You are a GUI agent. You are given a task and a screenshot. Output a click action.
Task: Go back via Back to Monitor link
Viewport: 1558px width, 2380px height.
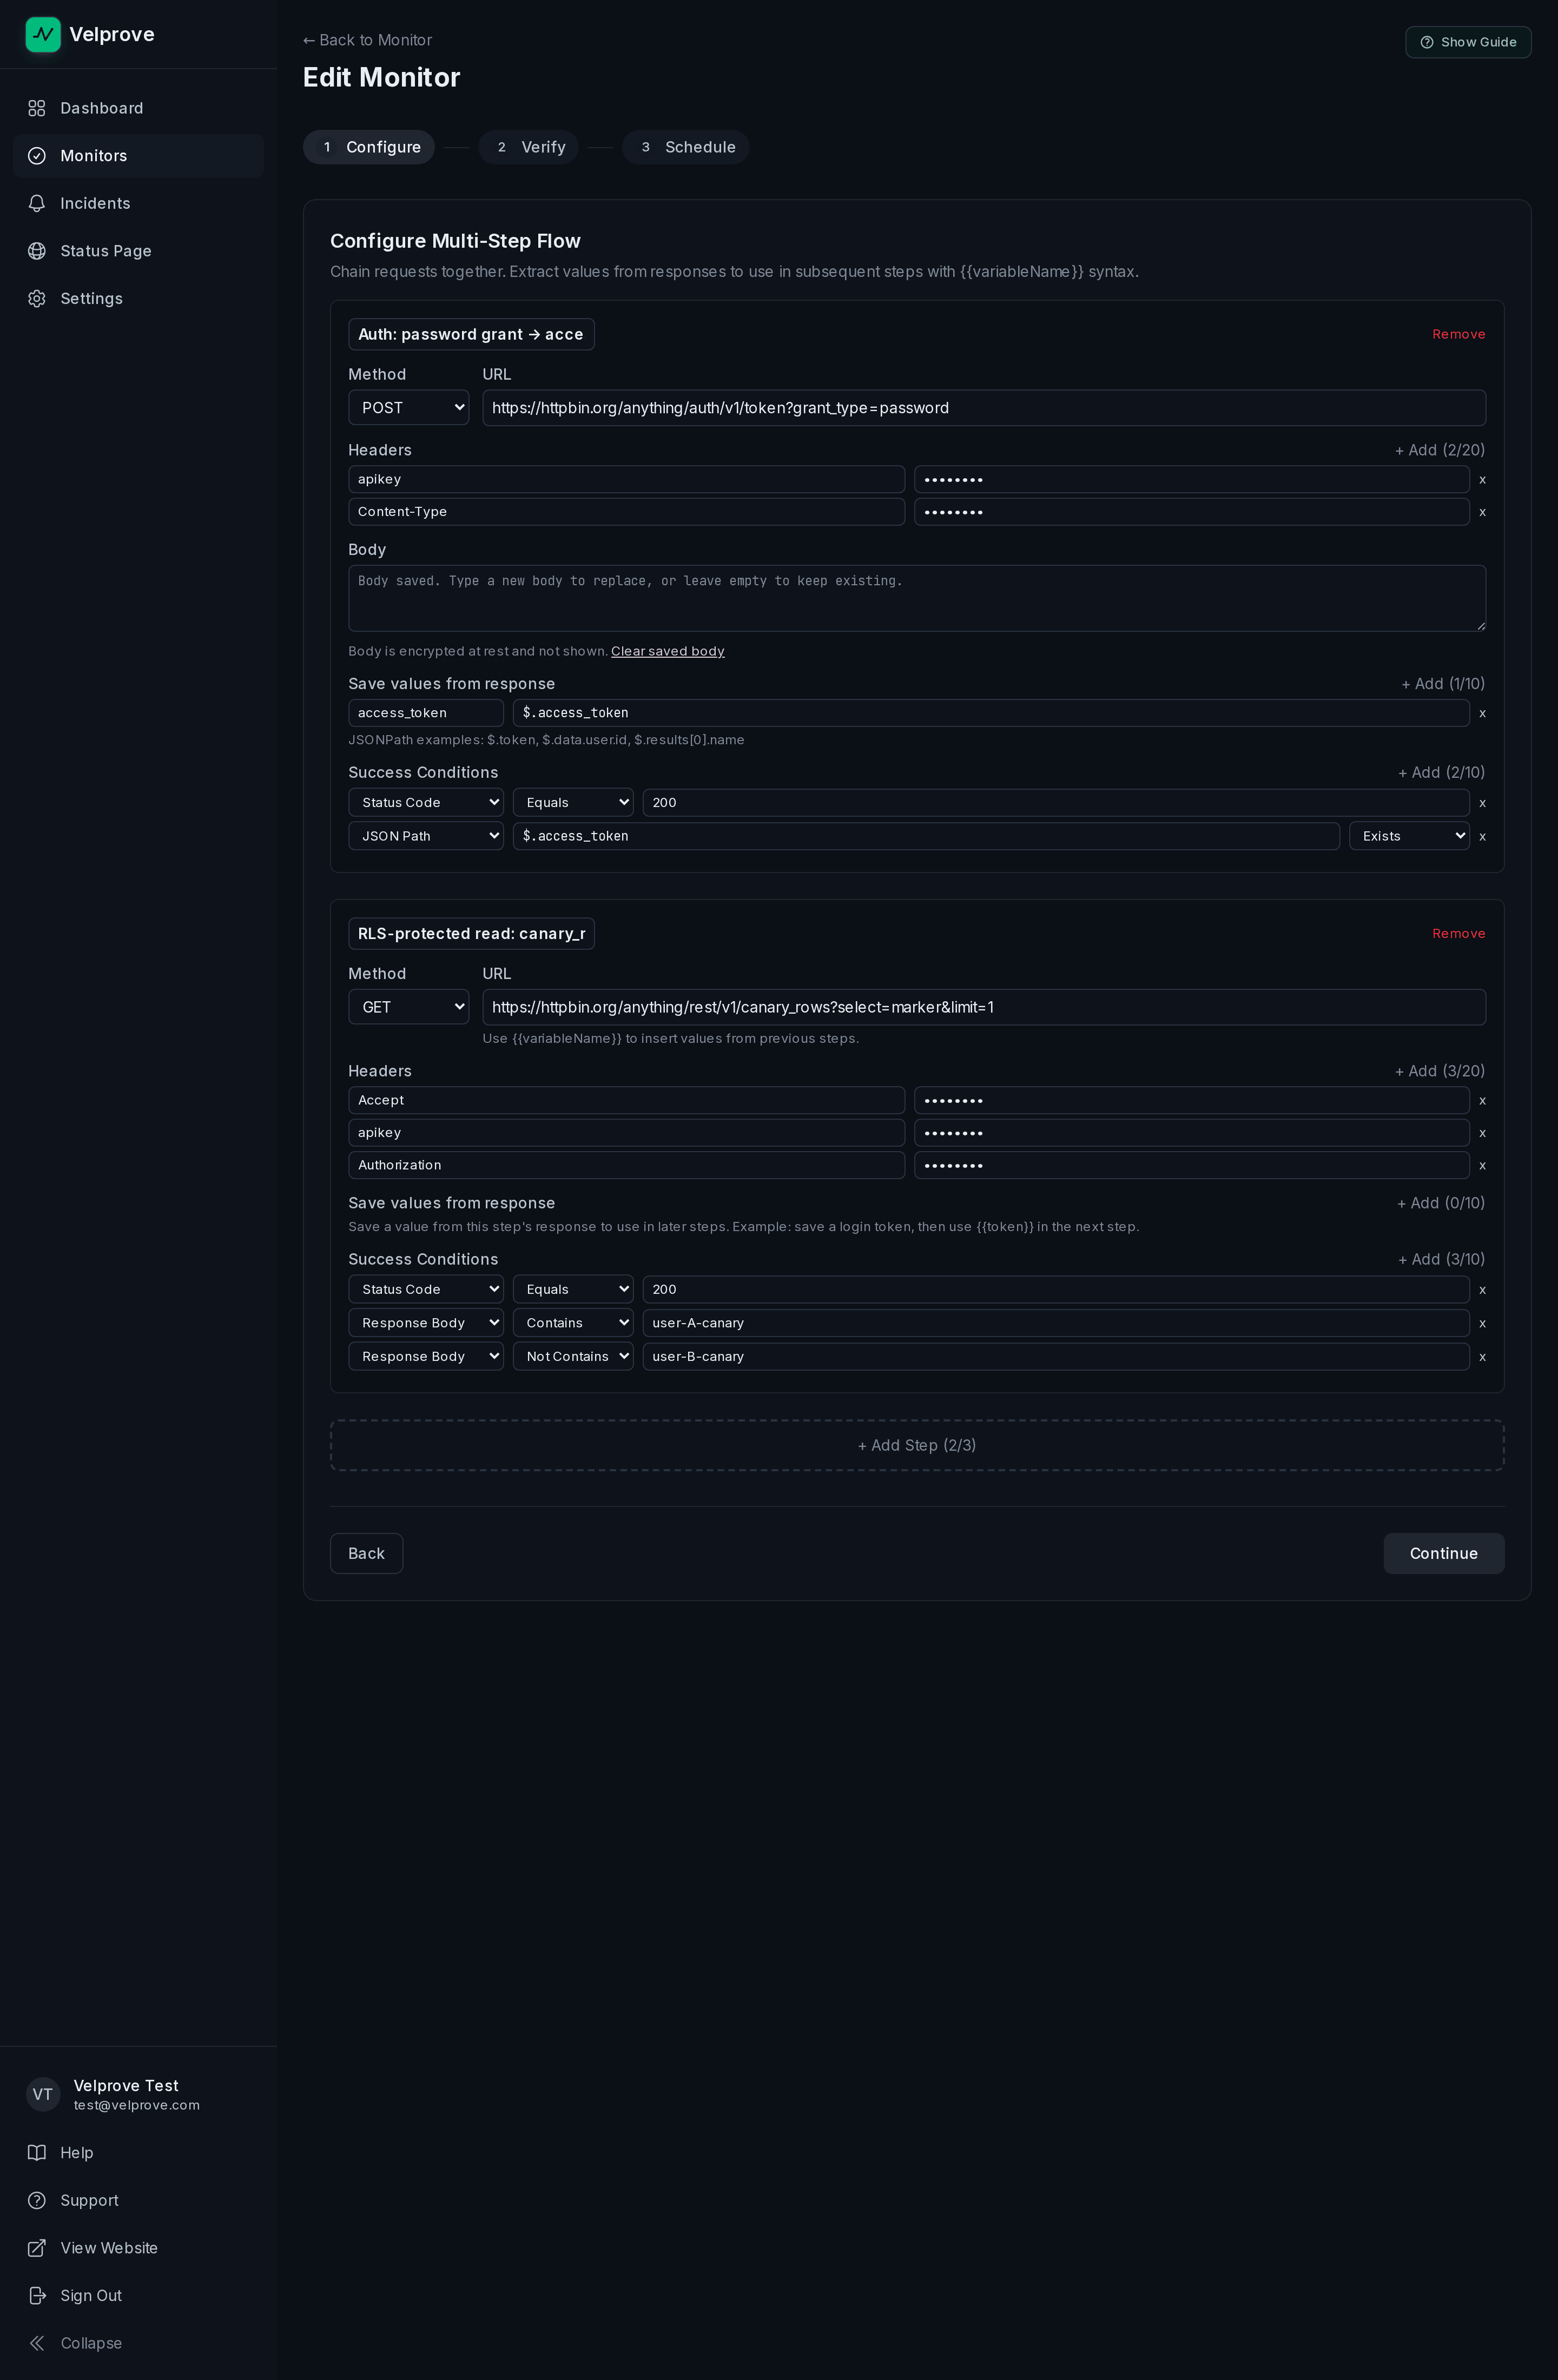(x=367, y=40)
